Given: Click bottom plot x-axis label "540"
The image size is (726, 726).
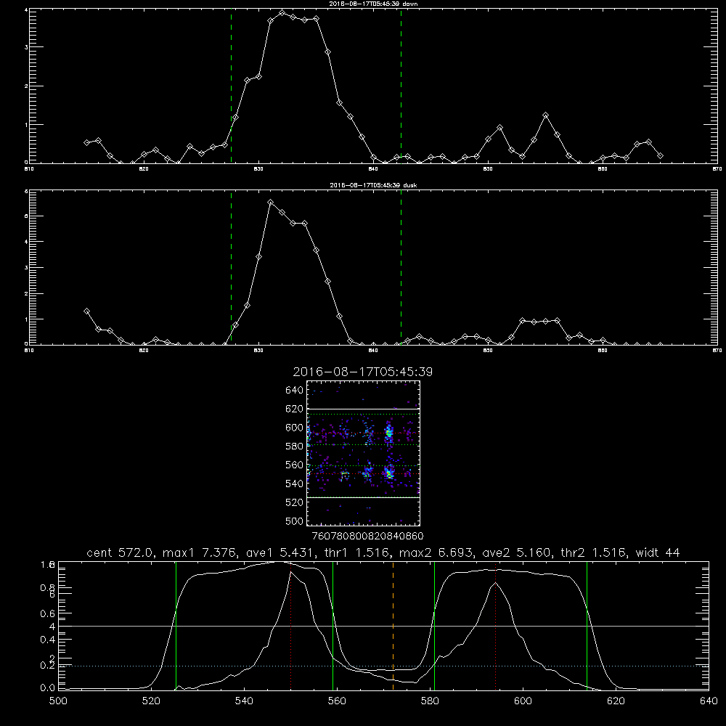Looking at the screenshot, I should coord(244,701).
